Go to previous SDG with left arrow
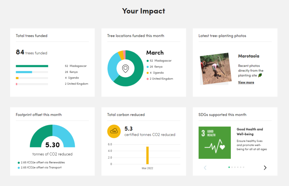This screenshot has height=186, width=289. pyautogui.click(x=205, y=168)
